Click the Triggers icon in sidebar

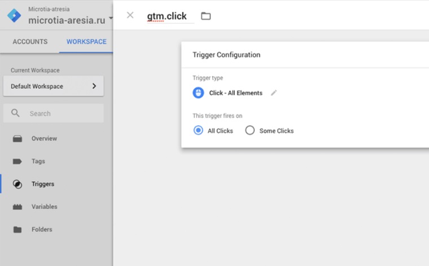[x=17, y=184]
